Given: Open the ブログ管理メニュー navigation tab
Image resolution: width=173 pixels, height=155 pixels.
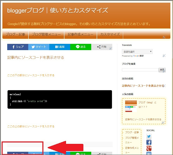Looking at the screenshot, I should coord(46,34).
